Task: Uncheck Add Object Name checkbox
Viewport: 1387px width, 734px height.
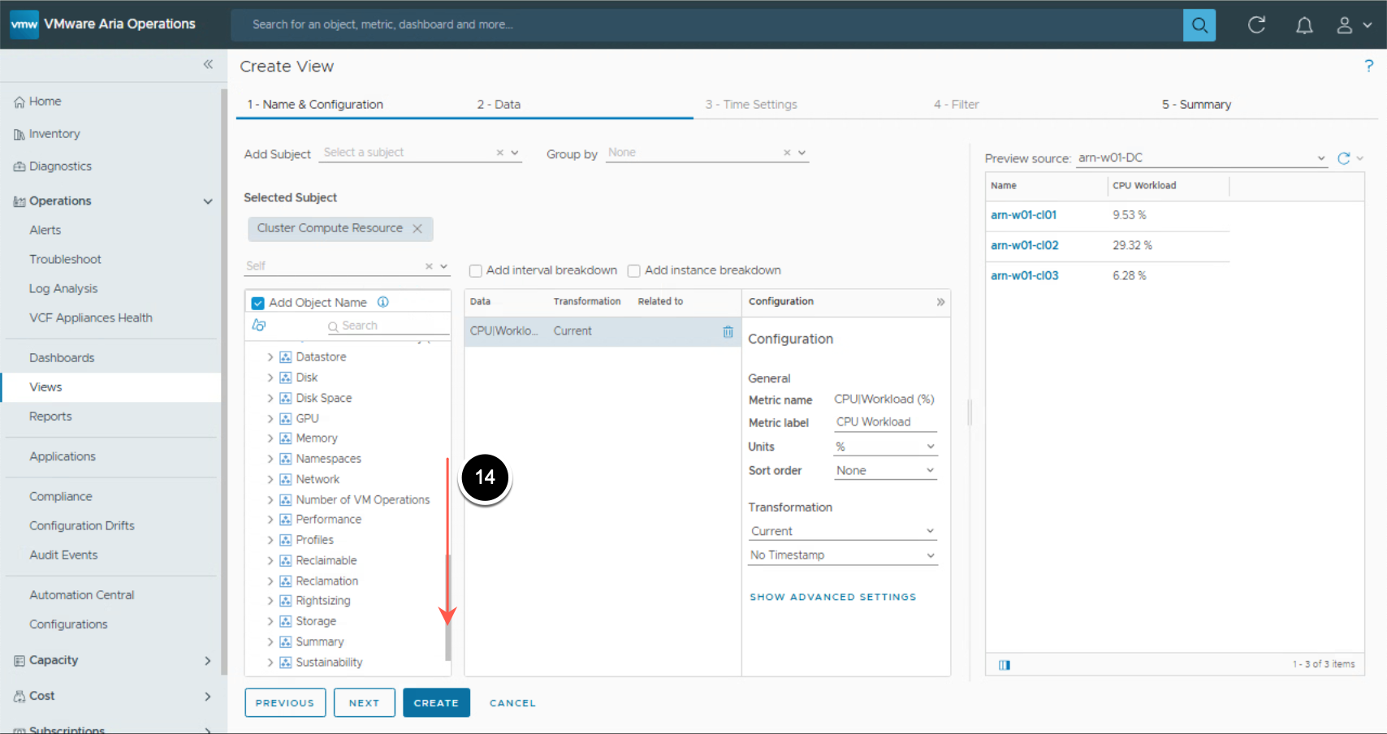Action: point(258,303)
